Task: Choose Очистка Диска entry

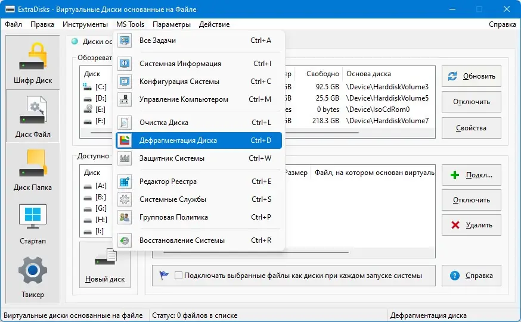Action: click(x=199, y=123)
